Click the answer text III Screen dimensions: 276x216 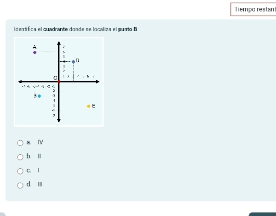[40, 184]
